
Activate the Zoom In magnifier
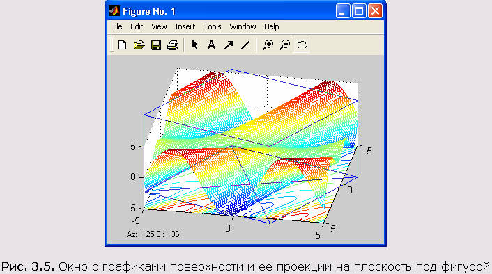tap(268, 45)
